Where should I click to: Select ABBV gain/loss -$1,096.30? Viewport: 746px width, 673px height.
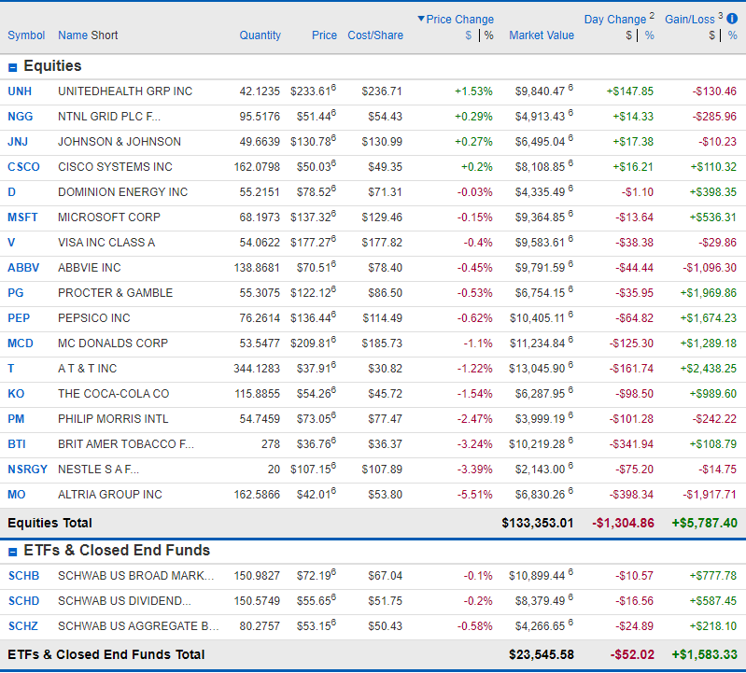[x=710, y=268]
